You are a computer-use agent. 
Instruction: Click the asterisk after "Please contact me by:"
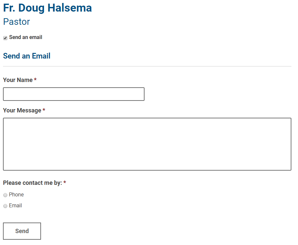(65, 183)
